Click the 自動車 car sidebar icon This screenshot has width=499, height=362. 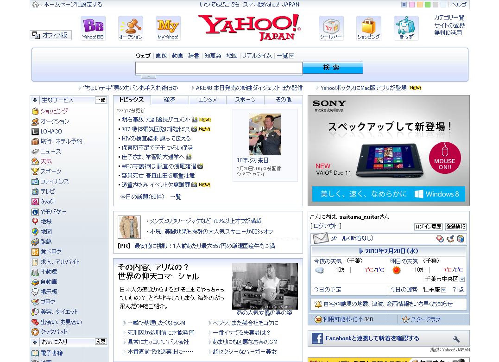pos(35,282)
